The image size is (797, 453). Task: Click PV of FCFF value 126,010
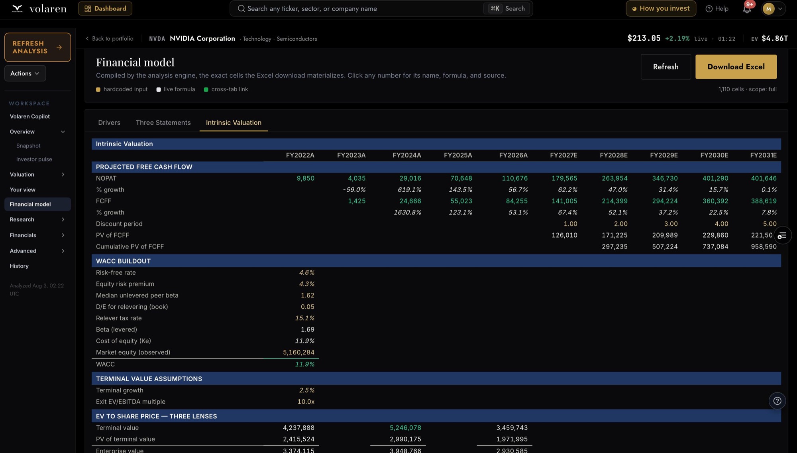564,235
